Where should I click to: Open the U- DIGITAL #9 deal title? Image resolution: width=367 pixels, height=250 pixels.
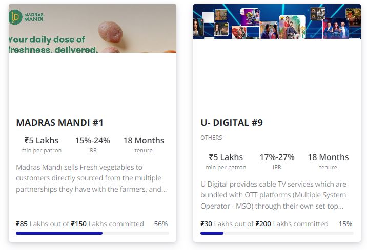point(232,123)
